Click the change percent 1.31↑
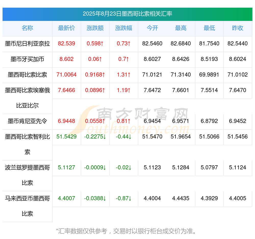 tap(124, 75)
